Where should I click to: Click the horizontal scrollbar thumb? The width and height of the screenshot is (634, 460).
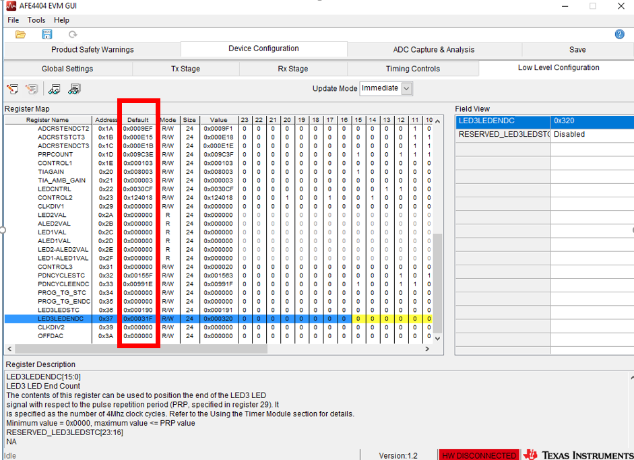coord(141,349)
